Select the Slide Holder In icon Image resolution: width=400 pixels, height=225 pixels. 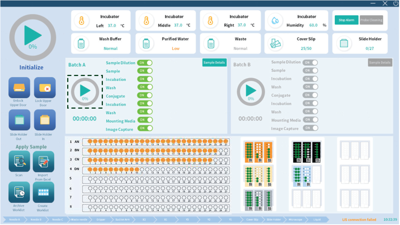point(45,120)
